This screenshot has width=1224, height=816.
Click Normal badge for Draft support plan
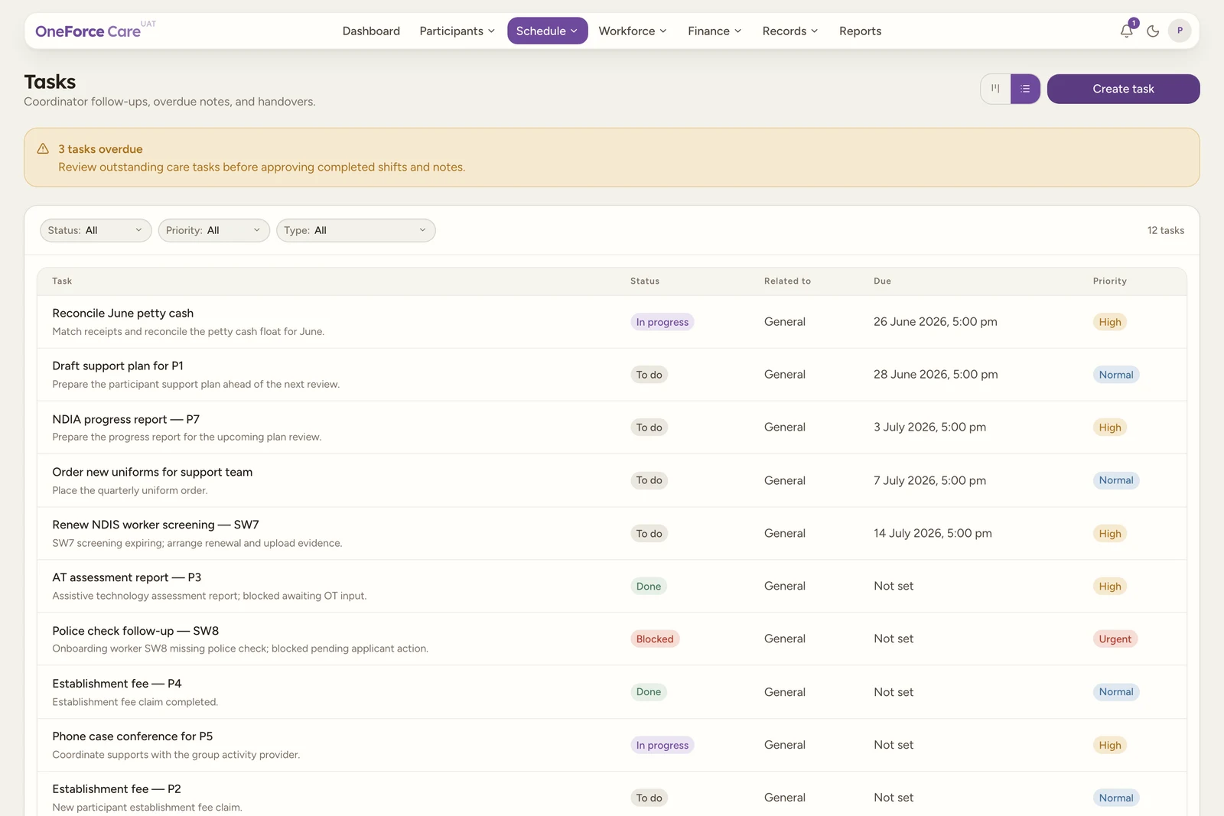[x=1116, y=375]
